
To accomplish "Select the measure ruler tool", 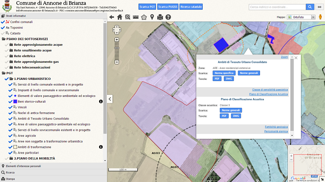I will point(136,17).
